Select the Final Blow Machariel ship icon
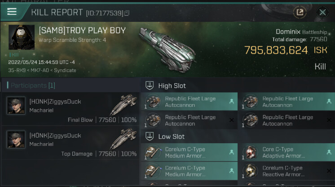 123,105
